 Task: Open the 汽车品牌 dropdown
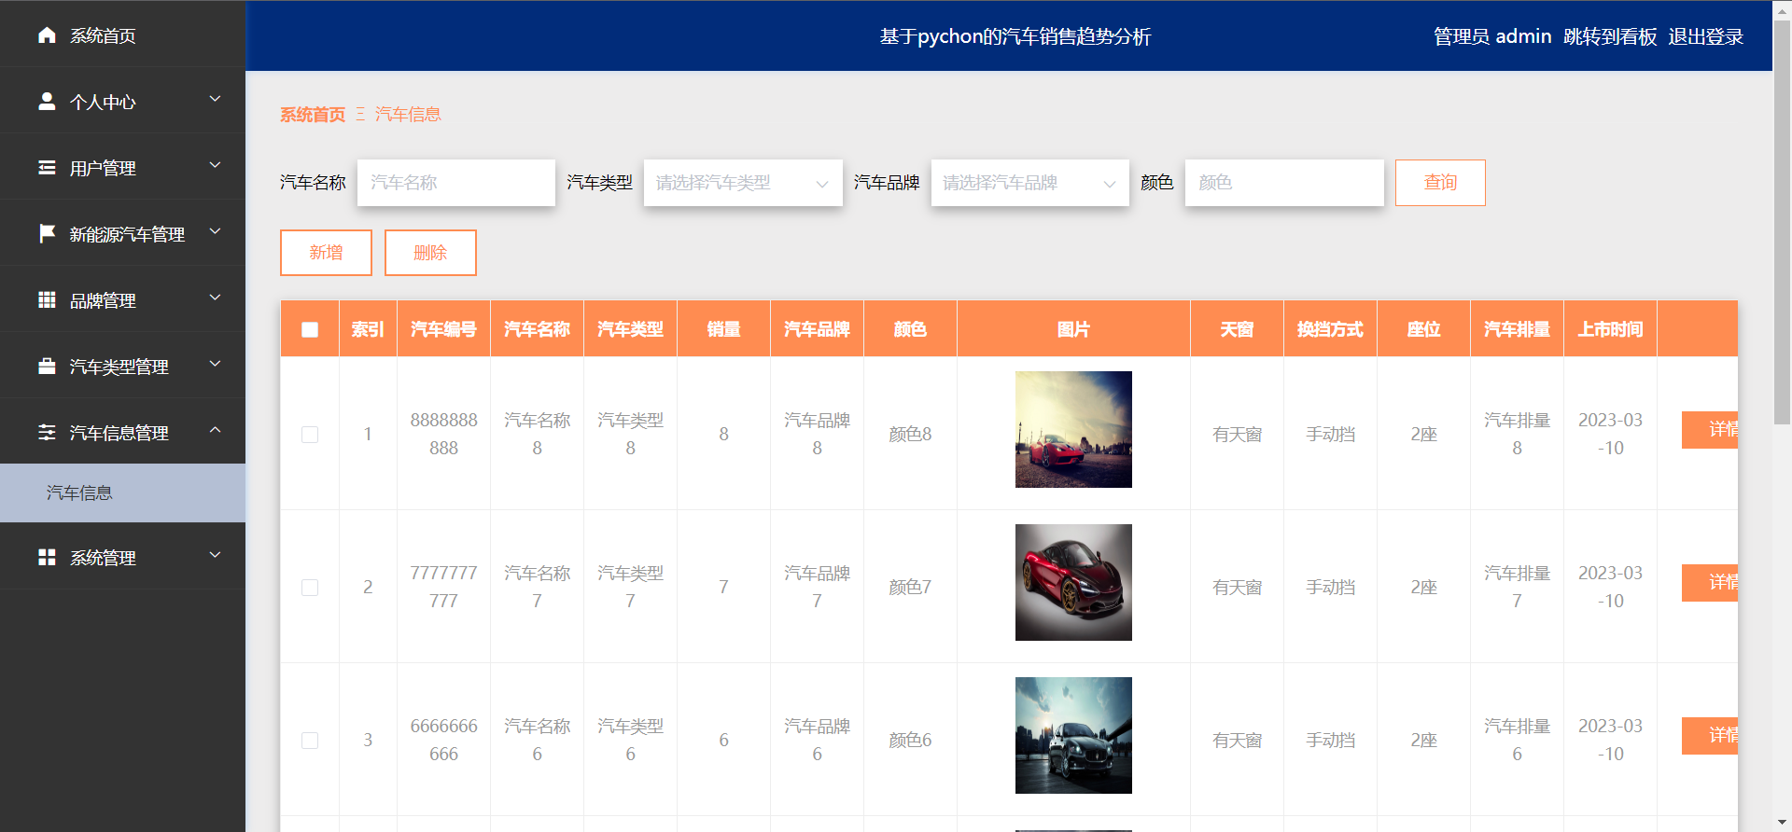1030,183
